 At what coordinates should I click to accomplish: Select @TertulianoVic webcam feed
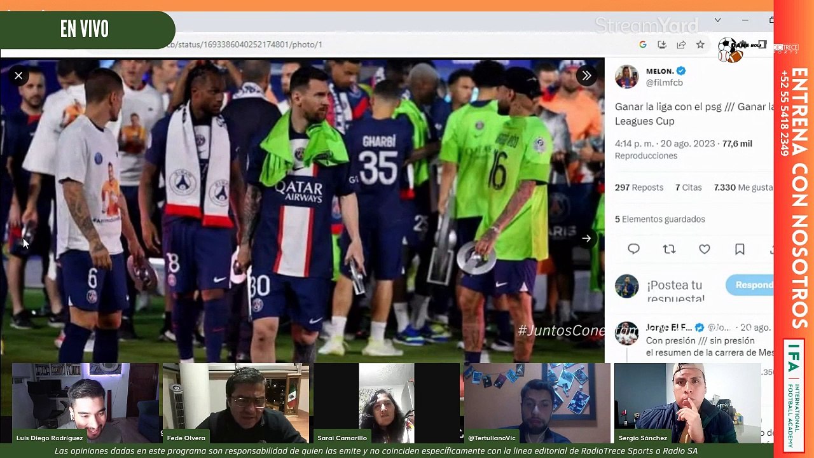(537, 403)
